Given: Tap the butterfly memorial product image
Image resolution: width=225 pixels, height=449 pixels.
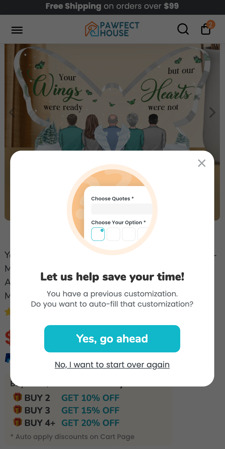Looking at the screenshot, I should (112, 97).
